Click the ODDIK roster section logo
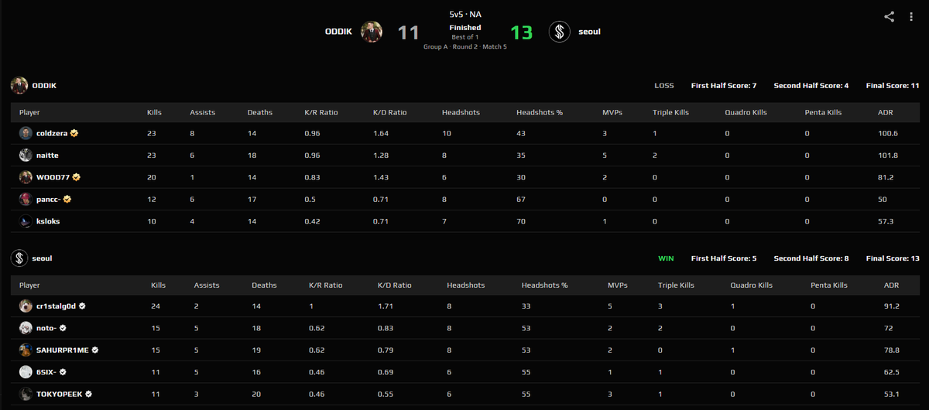This screenshot has height=410, width=929. (19, 85)
